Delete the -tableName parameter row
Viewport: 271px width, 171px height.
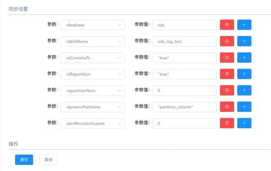point(227,41)
